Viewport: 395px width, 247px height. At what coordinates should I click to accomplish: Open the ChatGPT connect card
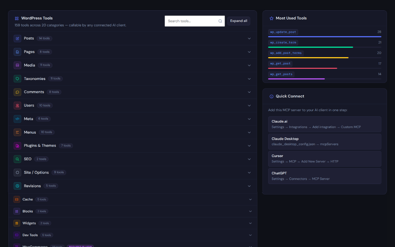325,176
